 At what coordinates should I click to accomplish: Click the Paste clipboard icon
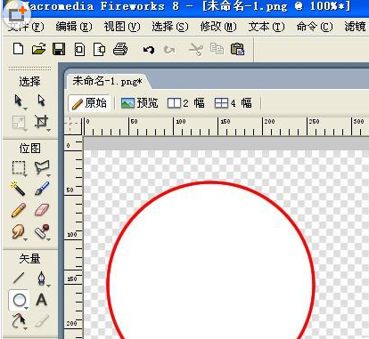click(x=237, y=49)
